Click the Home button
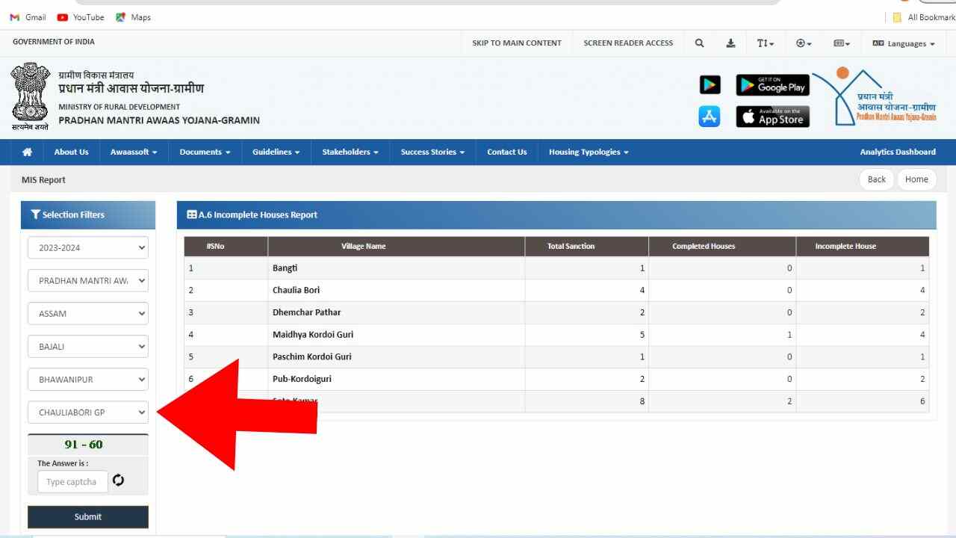956x538 pixels. coord(916,179)
